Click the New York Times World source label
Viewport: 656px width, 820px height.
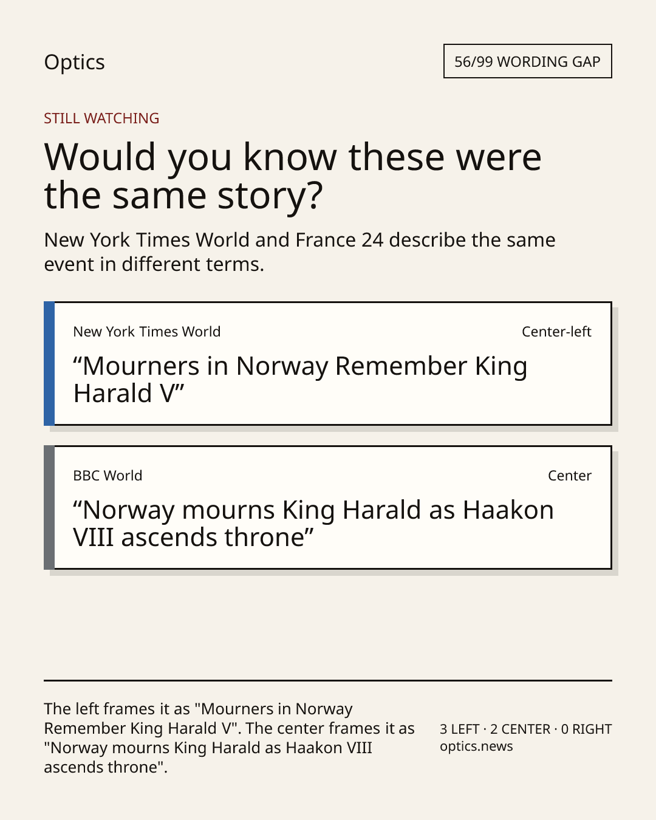coord(147,332)
